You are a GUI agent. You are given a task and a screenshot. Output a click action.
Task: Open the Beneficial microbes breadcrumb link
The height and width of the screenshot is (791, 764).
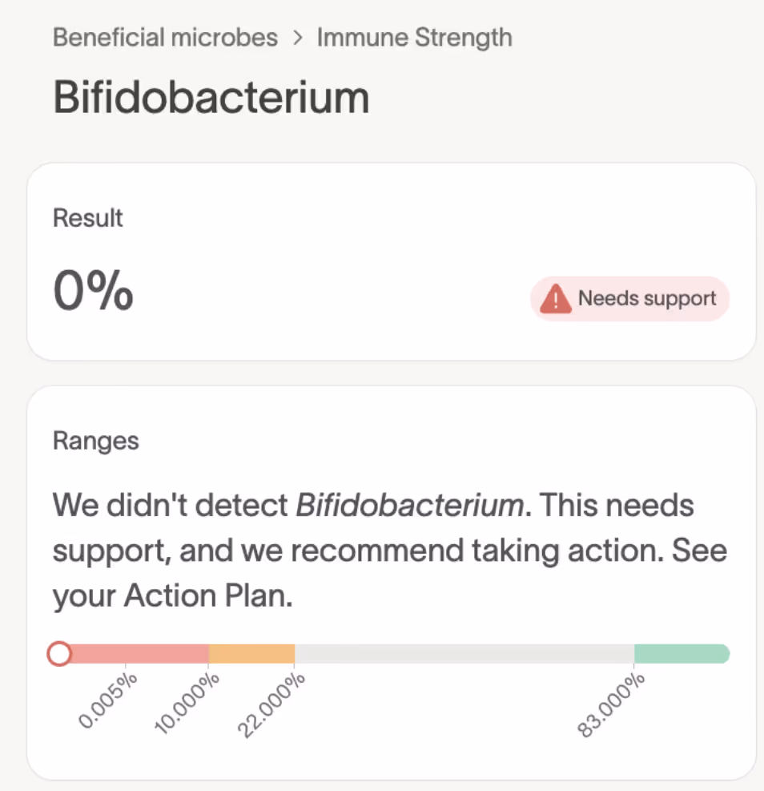pos(165,37)
